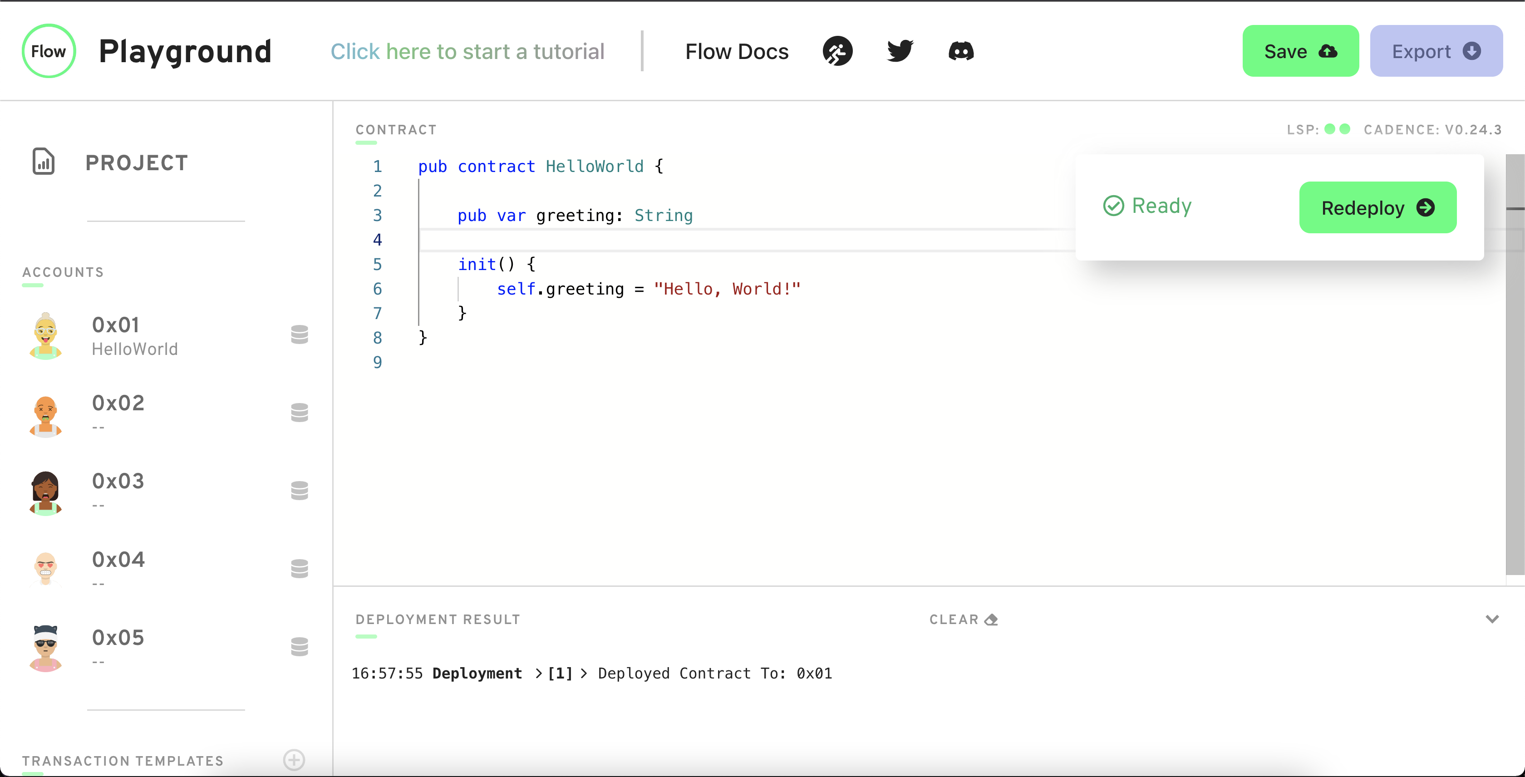Clear the deployment result log
1525x777 pixels.
tap(963, 620)
